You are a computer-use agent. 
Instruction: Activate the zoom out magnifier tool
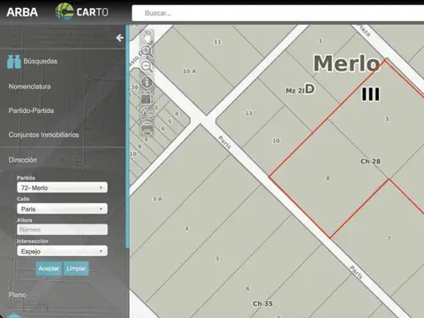click(x=147, y=66)
